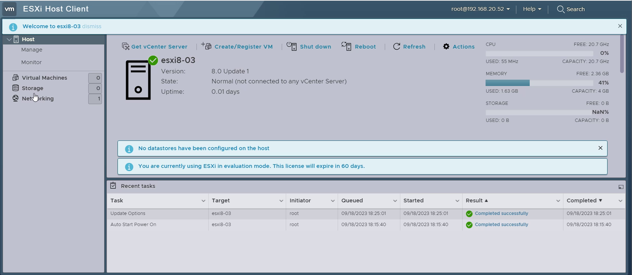632x275 pixels.
Task: Click the dismiss link in welcome banner
Action: coord(92,26)
